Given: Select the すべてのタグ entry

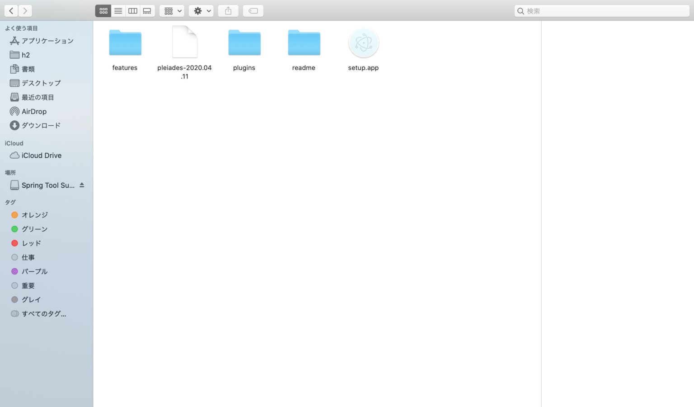Looking at the screenshot, I should (44, 313).
